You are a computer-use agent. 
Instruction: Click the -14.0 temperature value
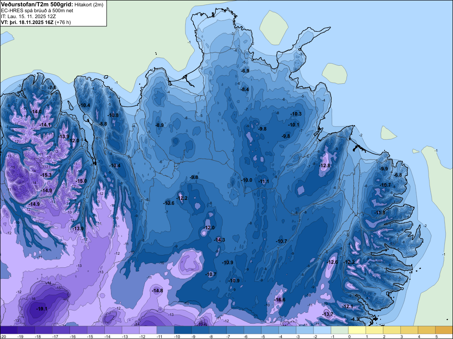[36, 112]
